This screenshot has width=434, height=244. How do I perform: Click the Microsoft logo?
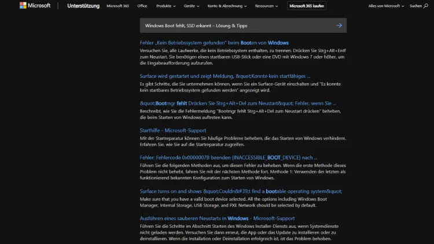click(35, 6)
